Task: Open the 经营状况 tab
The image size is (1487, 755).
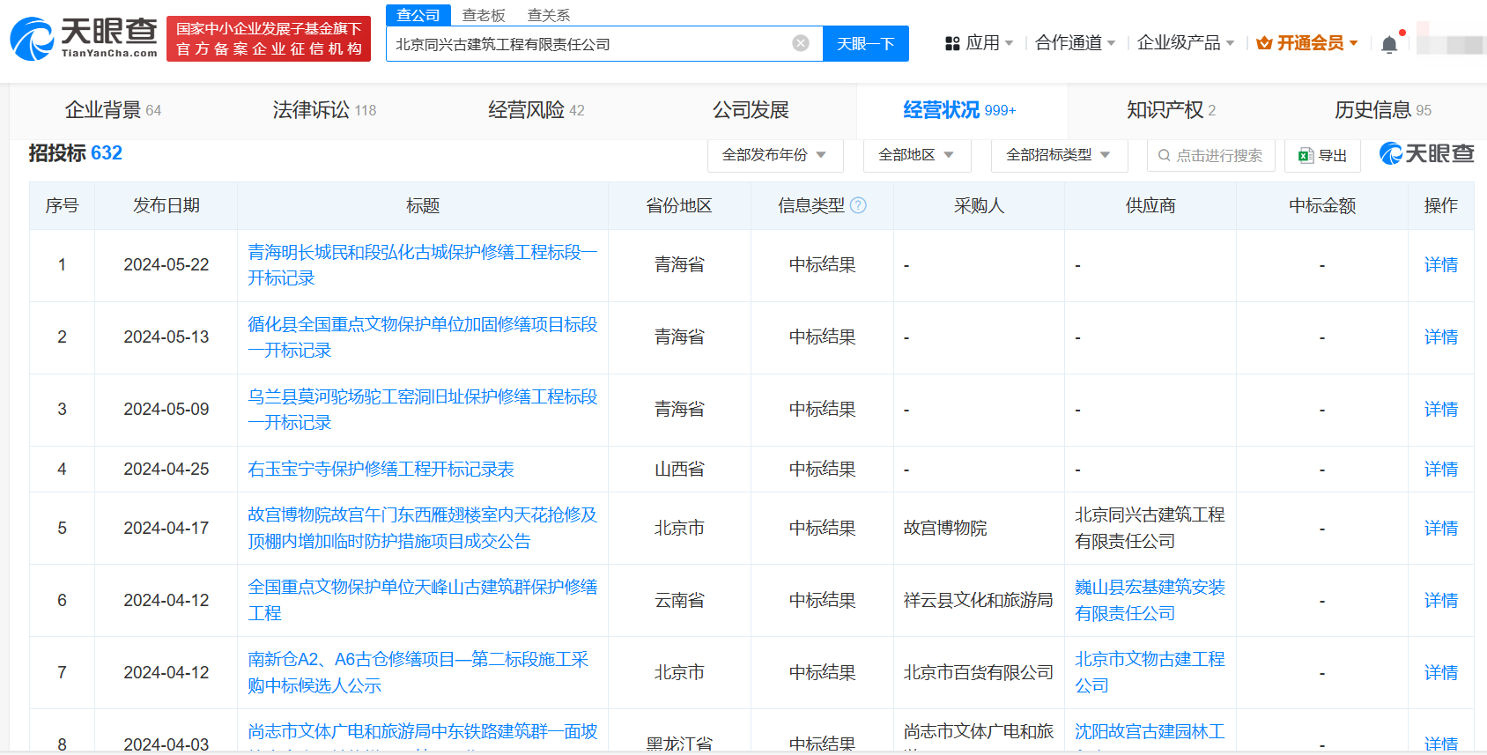Action: pyautogui.click(x=960, y=110)
